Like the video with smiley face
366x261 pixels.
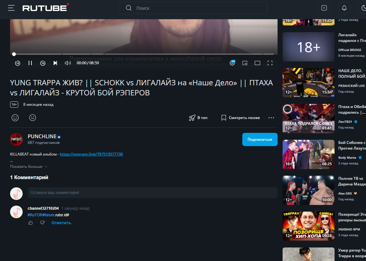click(15, 118)
